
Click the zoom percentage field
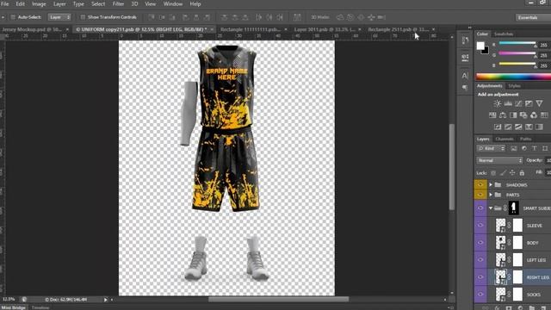pyautogui.click(x=9, y=299)
